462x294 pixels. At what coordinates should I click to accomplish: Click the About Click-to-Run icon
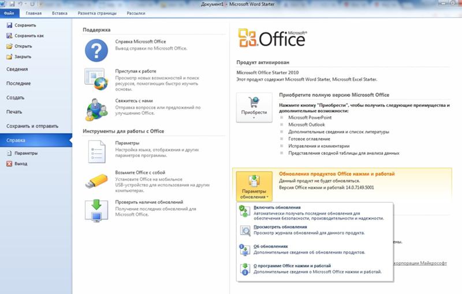pos(244,269)
